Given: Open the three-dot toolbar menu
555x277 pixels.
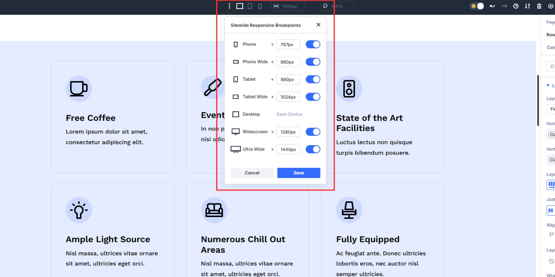Looking at the screenshot, I should pos(229,6).
